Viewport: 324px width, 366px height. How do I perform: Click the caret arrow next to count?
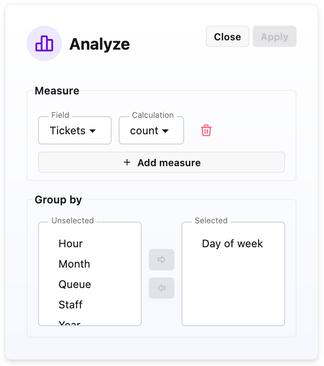coord(165,131)
